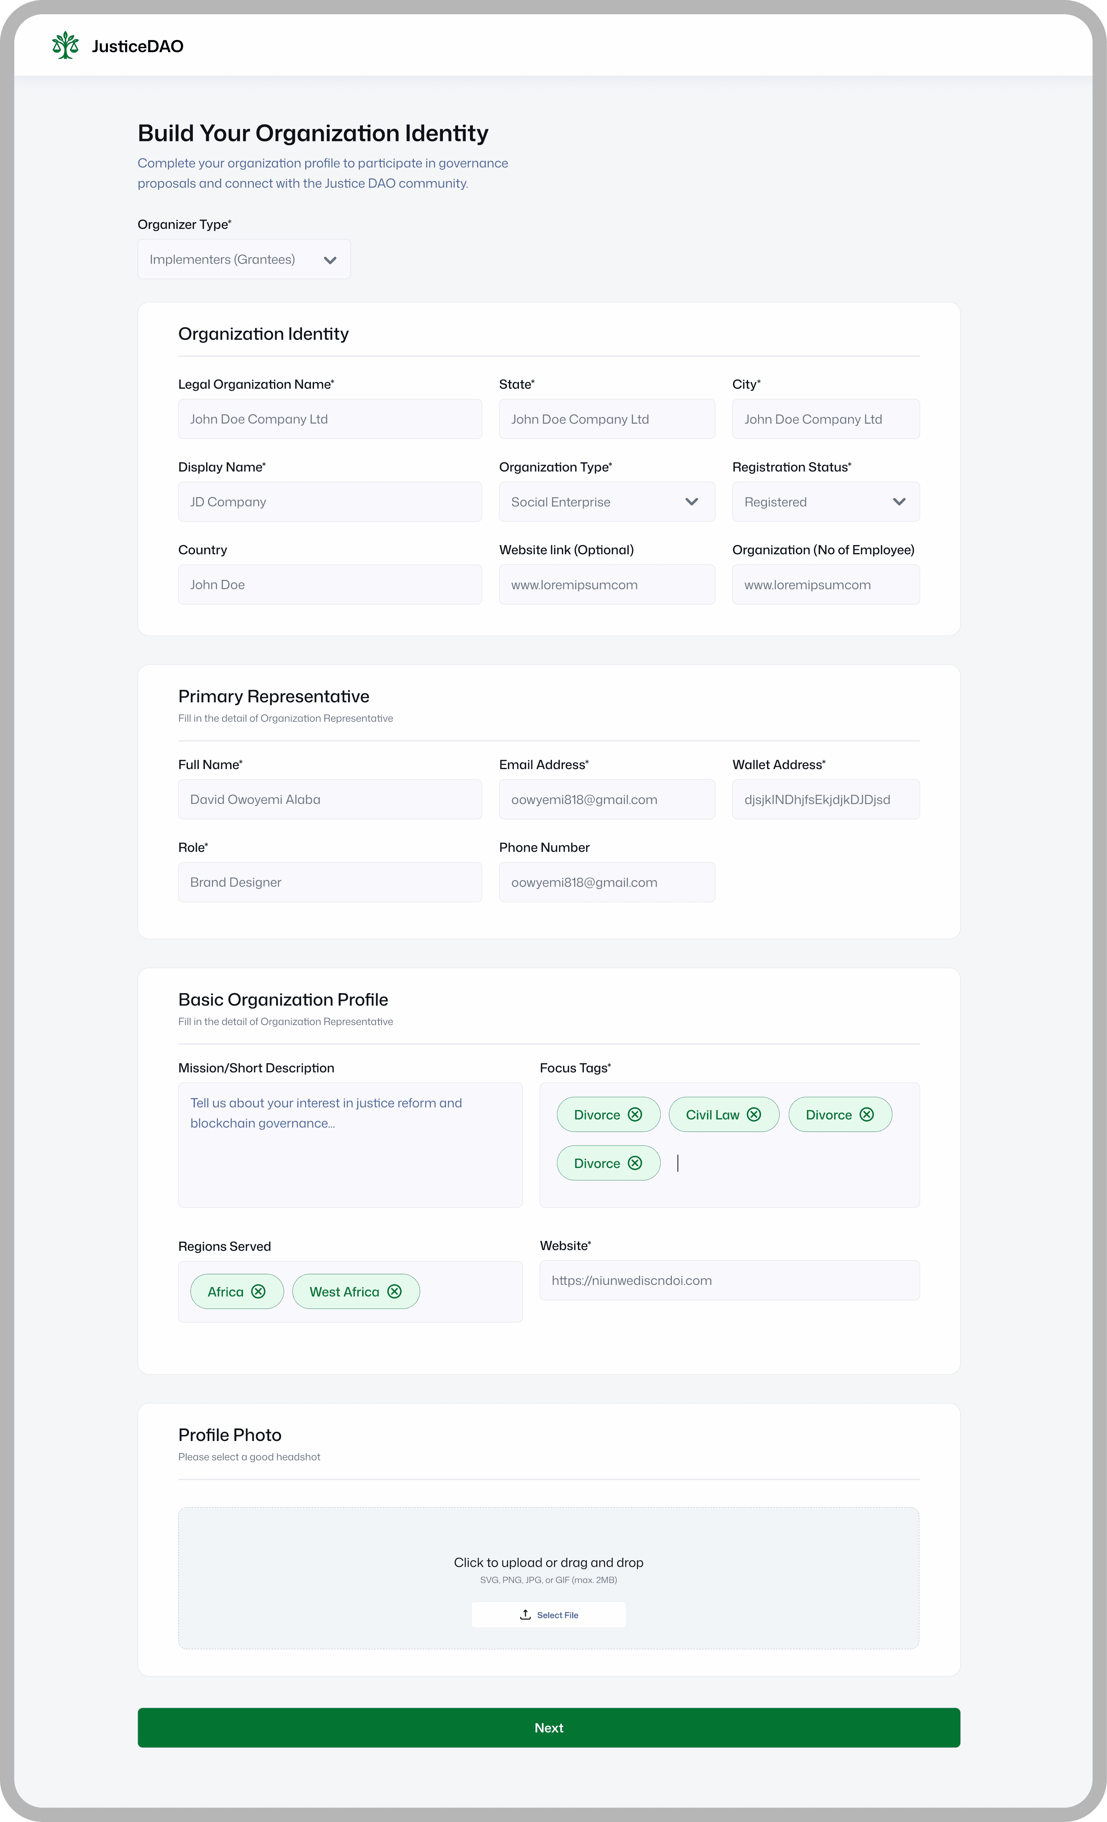Image resolution: width=1107 pixels, height=1822 pixels.
Task: Remove the first Divorce focus tag
Action: click(634, 1114)
